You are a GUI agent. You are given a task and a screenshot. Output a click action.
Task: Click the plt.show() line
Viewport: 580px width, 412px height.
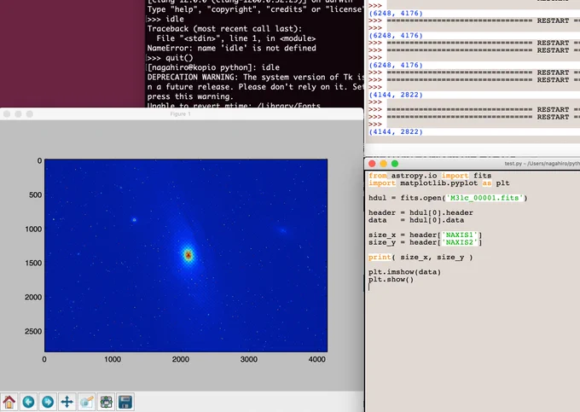point(391,279)
